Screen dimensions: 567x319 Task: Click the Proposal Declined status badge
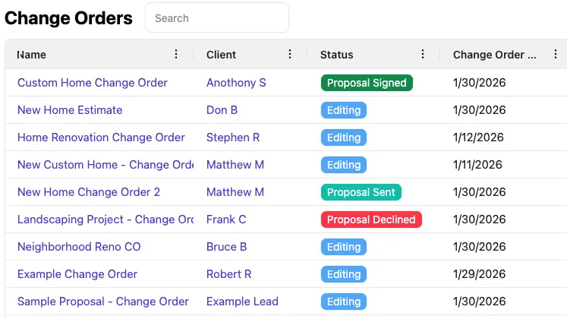point(371,220)
